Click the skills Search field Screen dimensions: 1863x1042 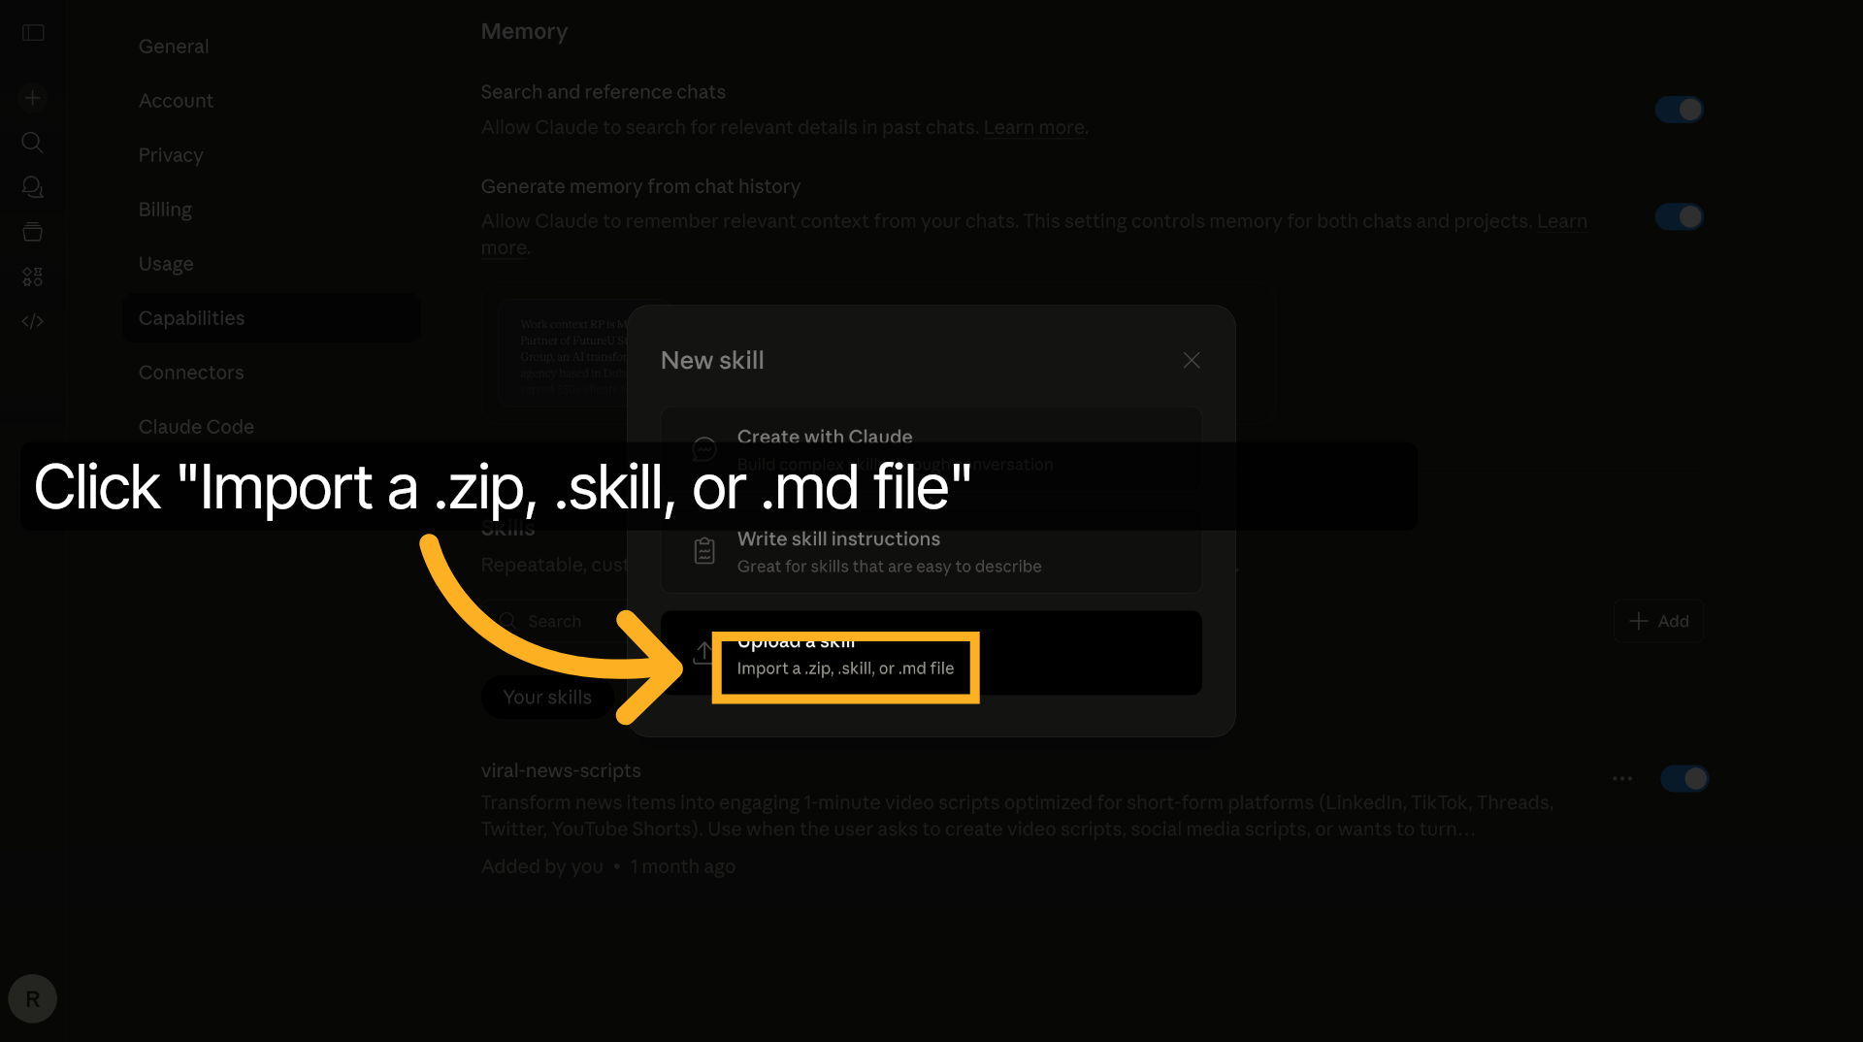(x=553, y=621)
